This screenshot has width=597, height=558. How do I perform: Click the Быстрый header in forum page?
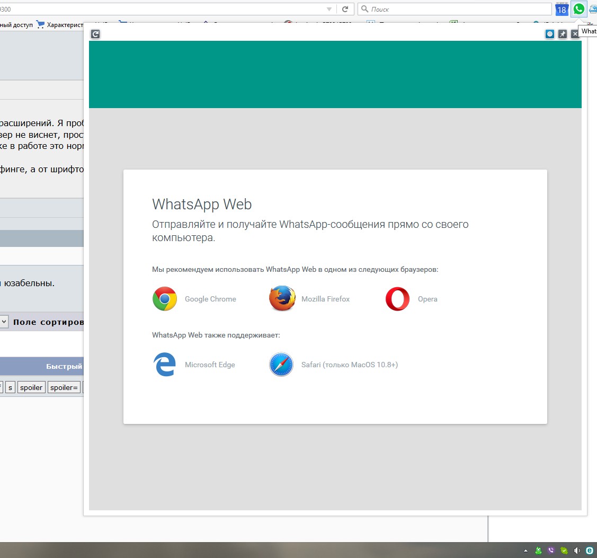click(x=64, y=366)
